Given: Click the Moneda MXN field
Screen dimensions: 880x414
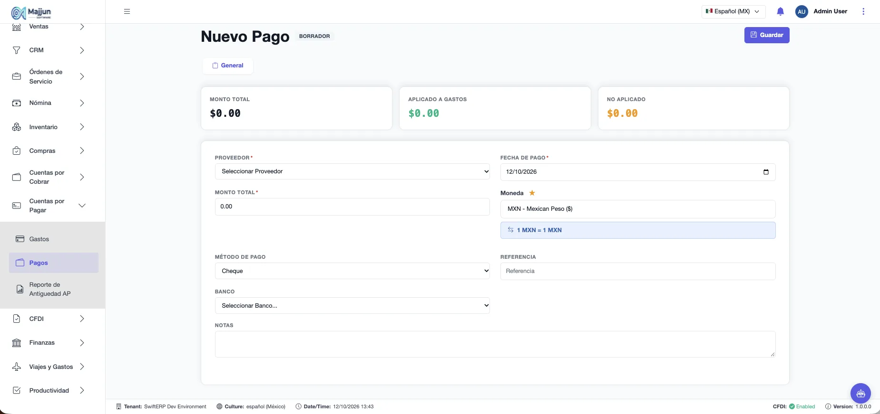Looking at the screenshot, I should click(x=637, y=209).
